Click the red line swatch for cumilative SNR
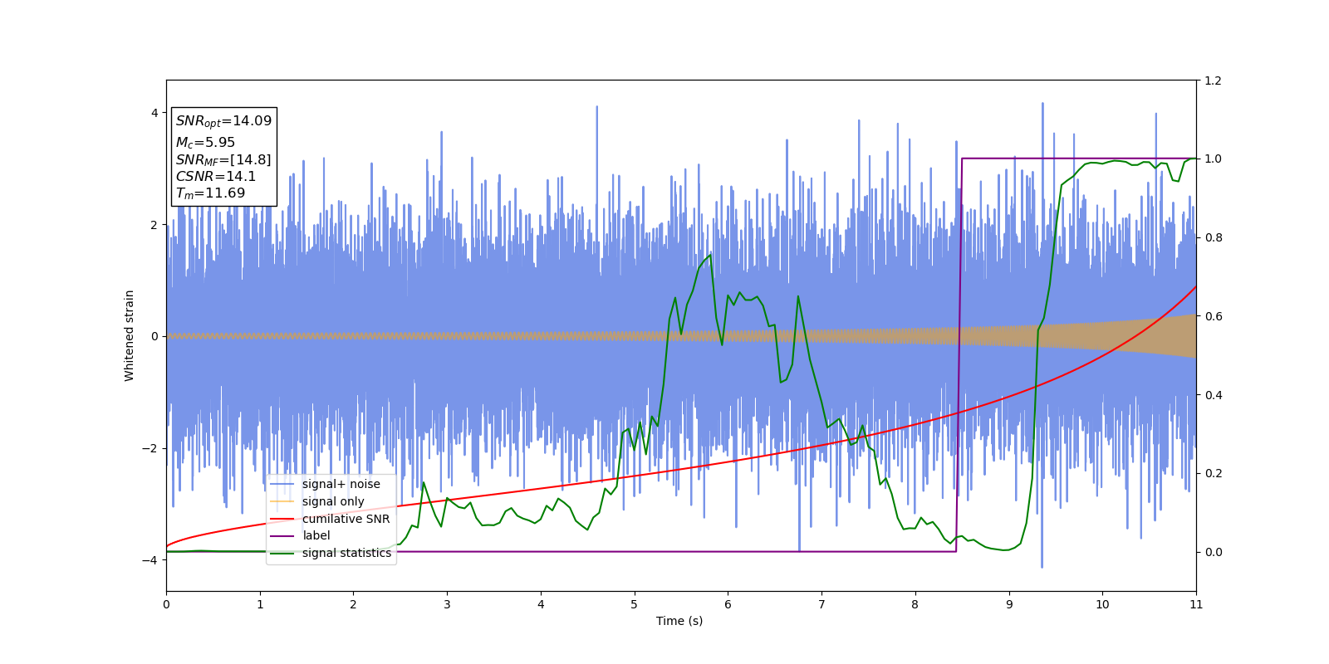 coord(282,519)
